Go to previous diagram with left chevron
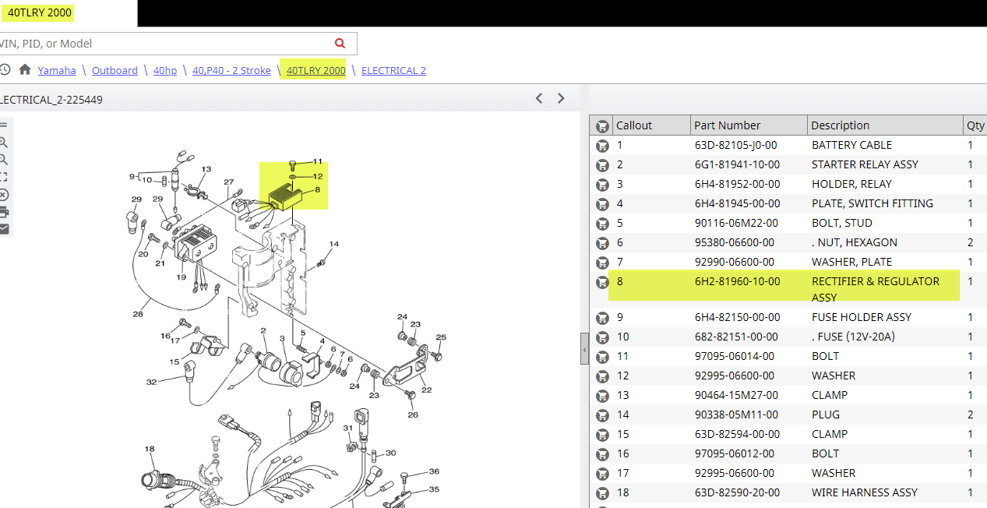This screenshot has width=987, height=508. [x=539, y=98]
